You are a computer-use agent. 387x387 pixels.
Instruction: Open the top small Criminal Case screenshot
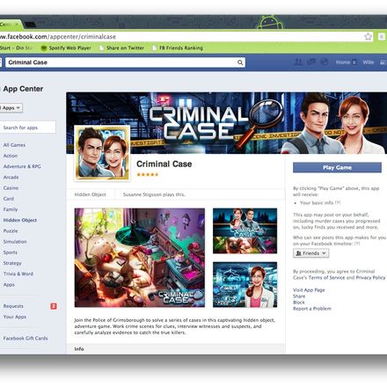(245, 230)
